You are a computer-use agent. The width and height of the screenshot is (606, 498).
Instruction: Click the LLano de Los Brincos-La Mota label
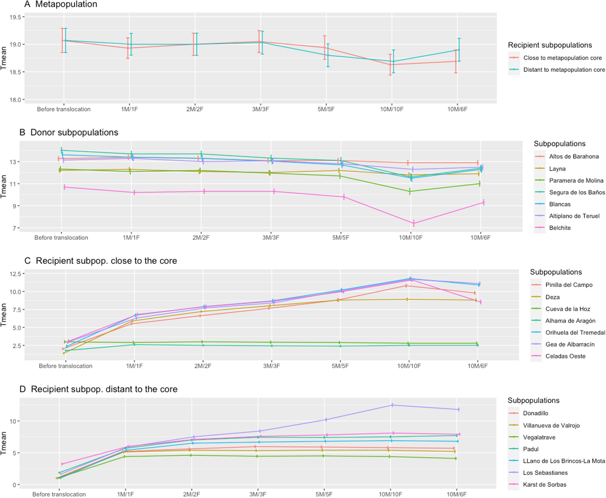pos(564,461)
